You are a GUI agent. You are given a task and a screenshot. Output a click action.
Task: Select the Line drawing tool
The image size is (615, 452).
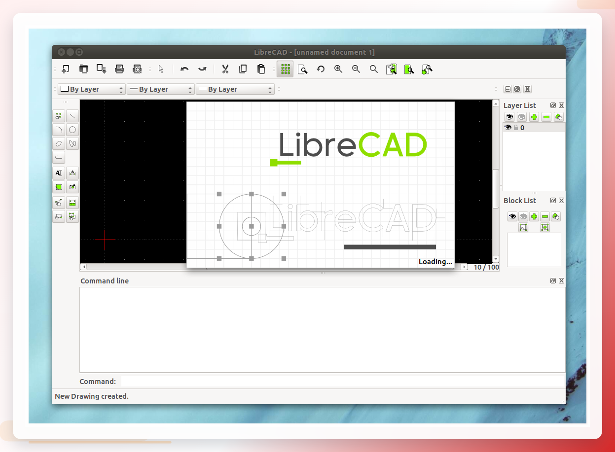[72, 116]
